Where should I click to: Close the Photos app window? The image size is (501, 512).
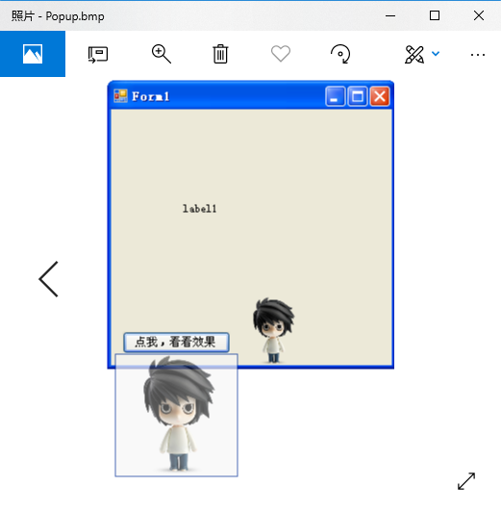click(x=479, y=15)
